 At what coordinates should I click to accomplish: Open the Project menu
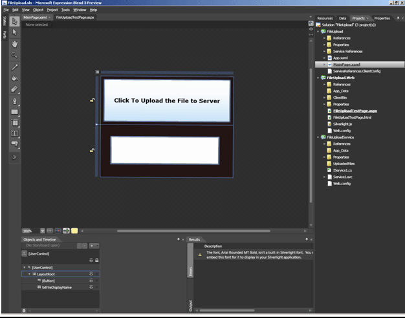pos(52,10)
